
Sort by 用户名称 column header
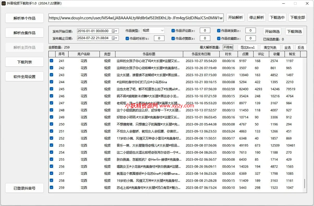pyautogui.click(x=84, y=54)
